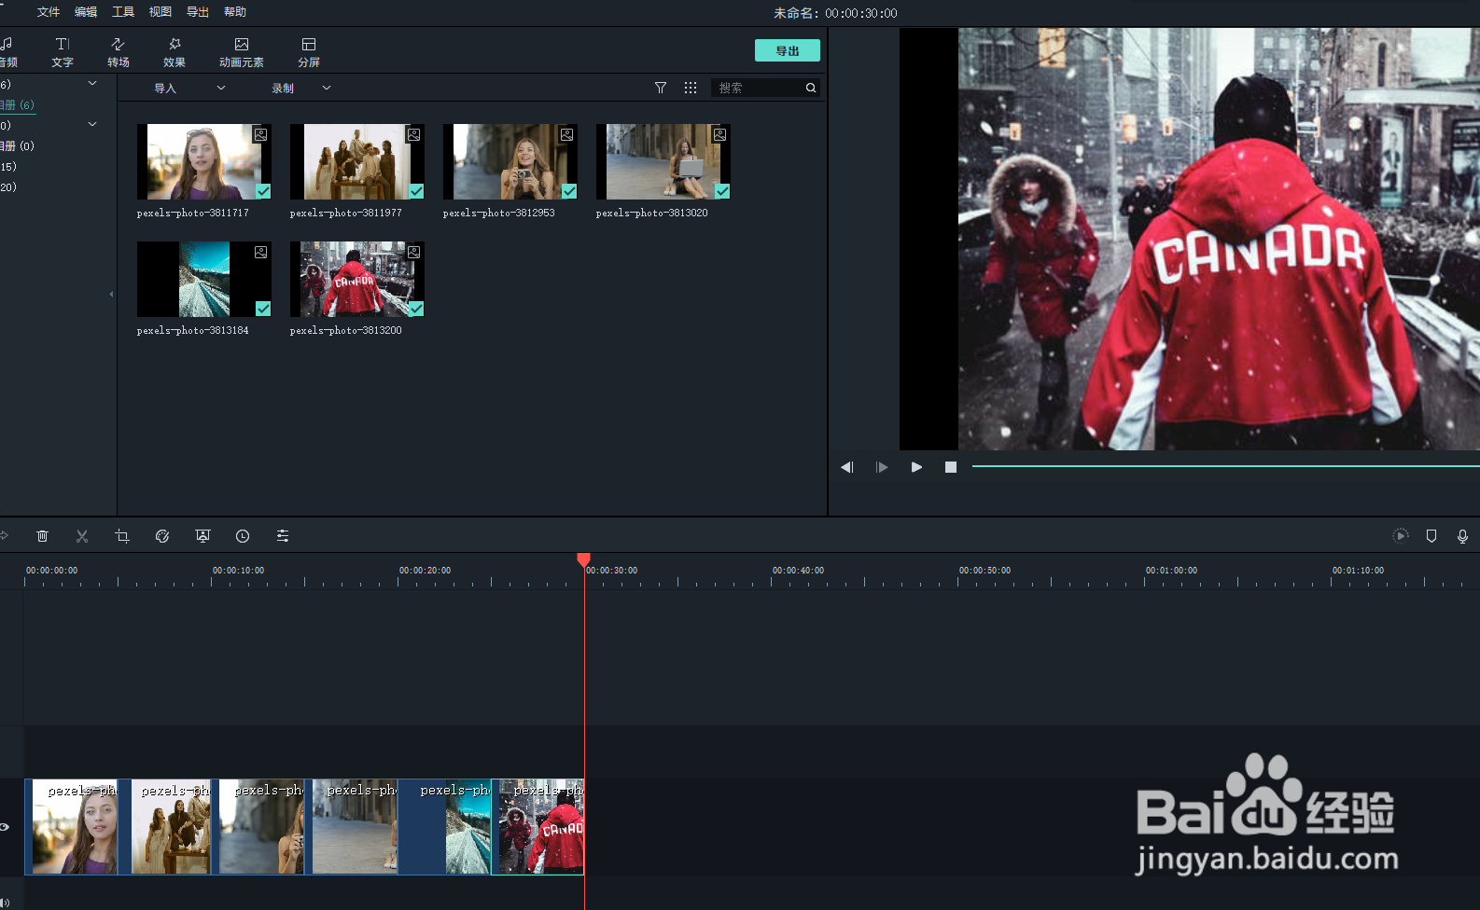1480x910 pixels.
Task: Click the red playhead on timeline ruler
Action: (x=584, y=559)
